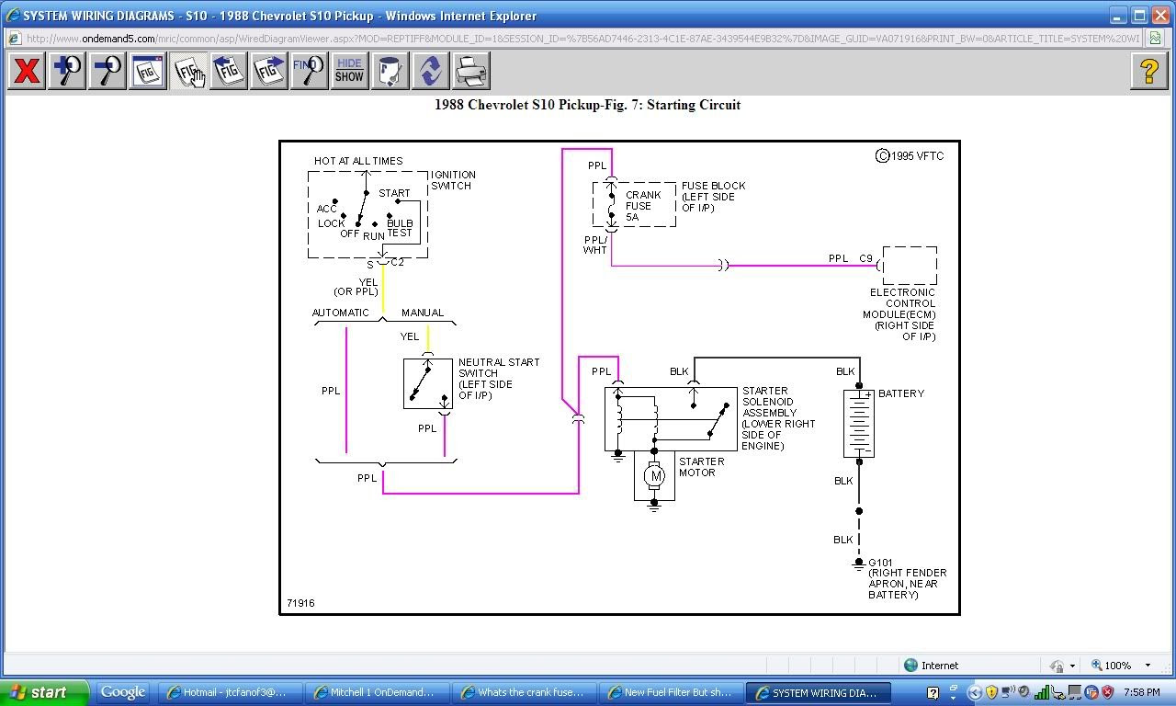This screenshot has width=1176, height=706.
Task: Click the red X close-diagram icon
Action: (28, 71)
